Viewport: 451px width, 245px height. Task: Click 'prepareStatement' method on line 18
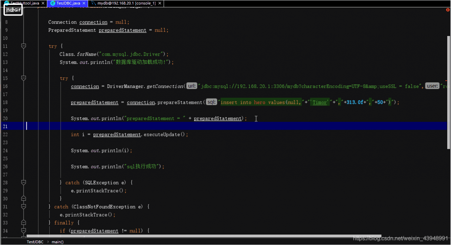pyautogui.click(x=180, y=102)
